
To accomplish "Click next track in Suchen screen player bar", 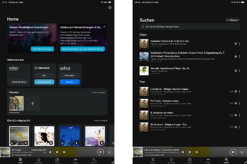I will pyautogui.click(x=197, y=152).
